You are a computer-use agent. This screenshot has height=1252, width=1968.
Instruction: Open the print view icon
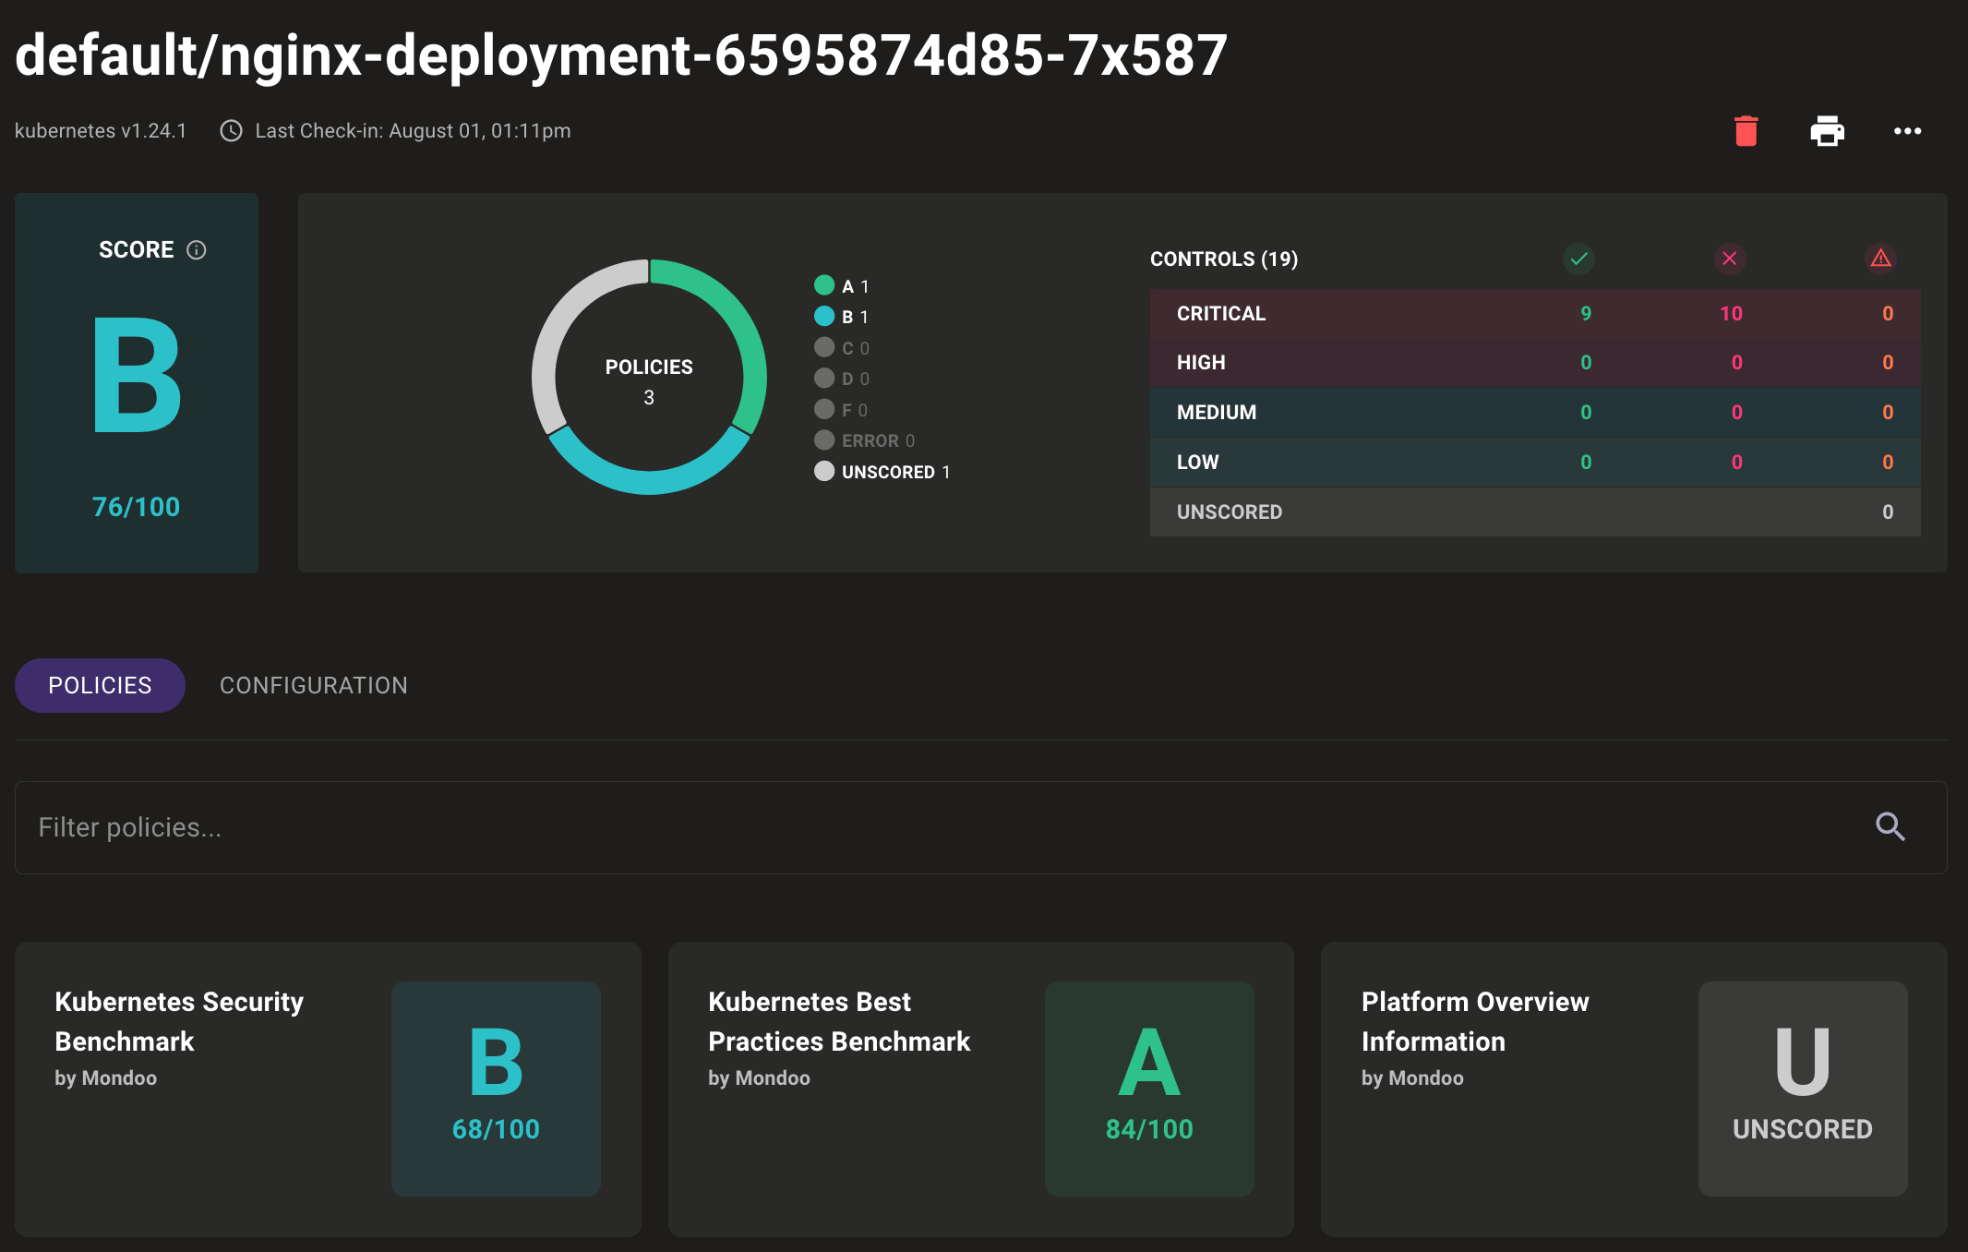pos(1827,131)
